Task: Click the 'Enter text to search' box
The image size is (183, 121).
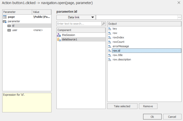Action: click(x=79, y=24)
